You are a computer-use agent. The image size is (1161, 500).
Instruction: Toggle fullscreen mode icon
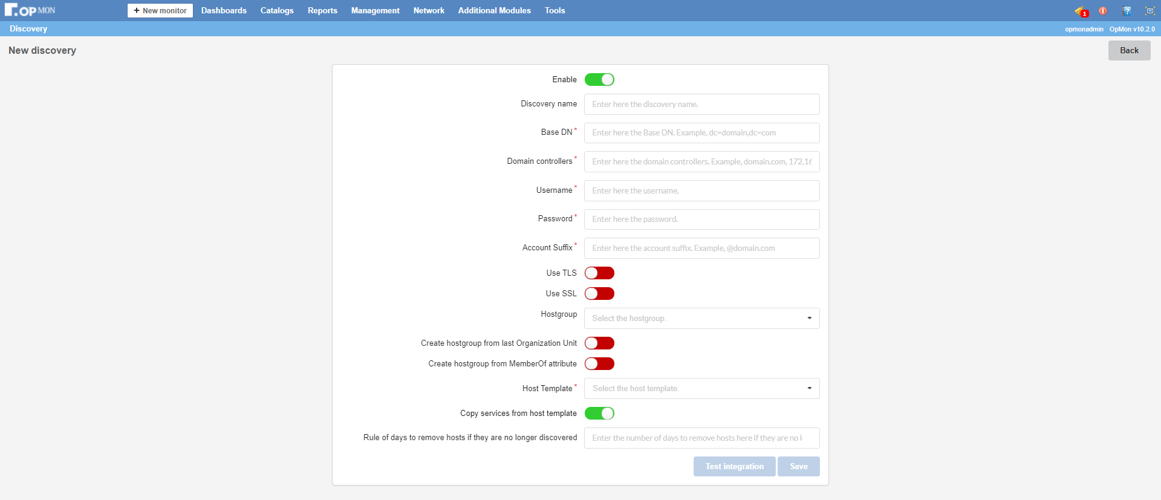(1150, 11)
